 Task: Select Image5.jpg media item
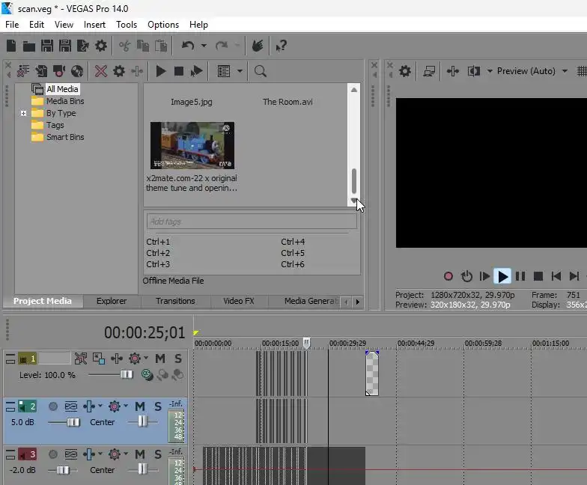(192, 102)
